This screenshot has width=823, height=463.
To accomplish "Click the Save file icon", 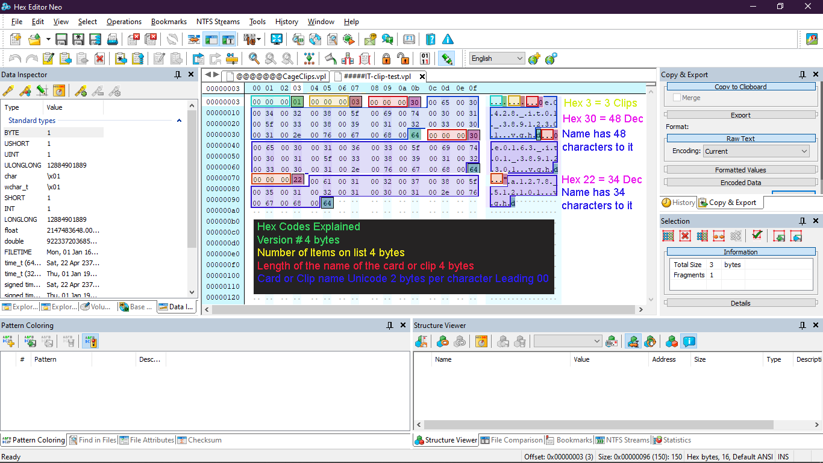I will click(61, 39).
